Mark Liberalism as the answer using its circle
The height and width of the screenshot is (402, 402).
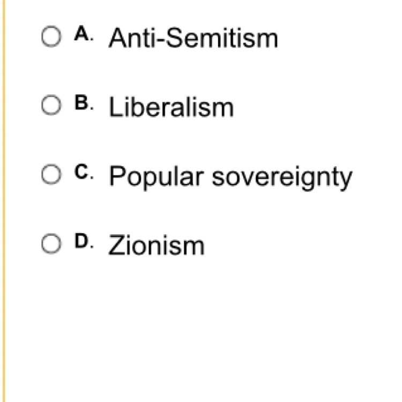pos(51,105)
